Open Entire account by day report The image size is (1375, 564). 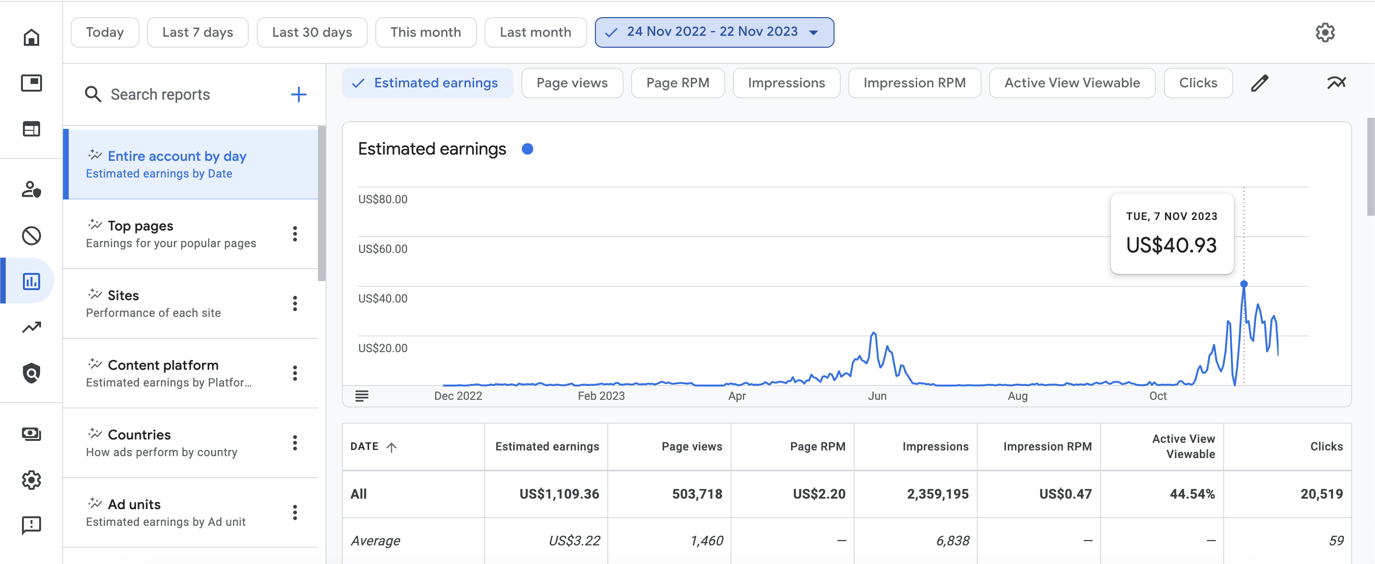point(191,164)
